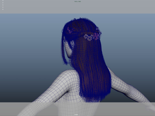The image size is (155, 116).
Task: Click the resolution gate size label at top
Action: (x=77, y=2)
